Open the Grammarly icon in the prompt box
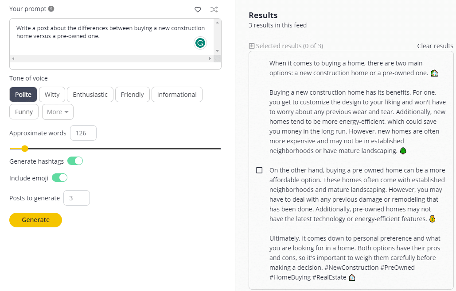The height and width of the screenshot is (291, 456). [x=200, y=43]
